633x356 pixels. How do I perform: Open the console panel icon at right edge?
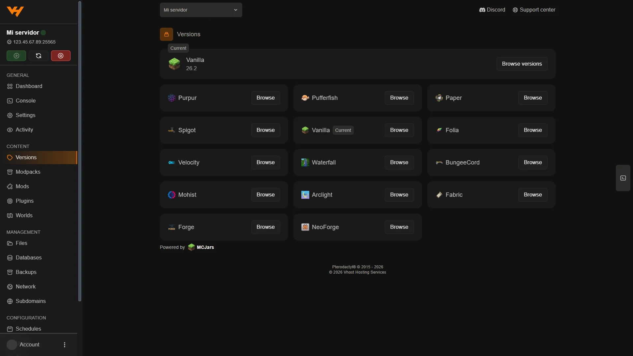tap(623, 178)
